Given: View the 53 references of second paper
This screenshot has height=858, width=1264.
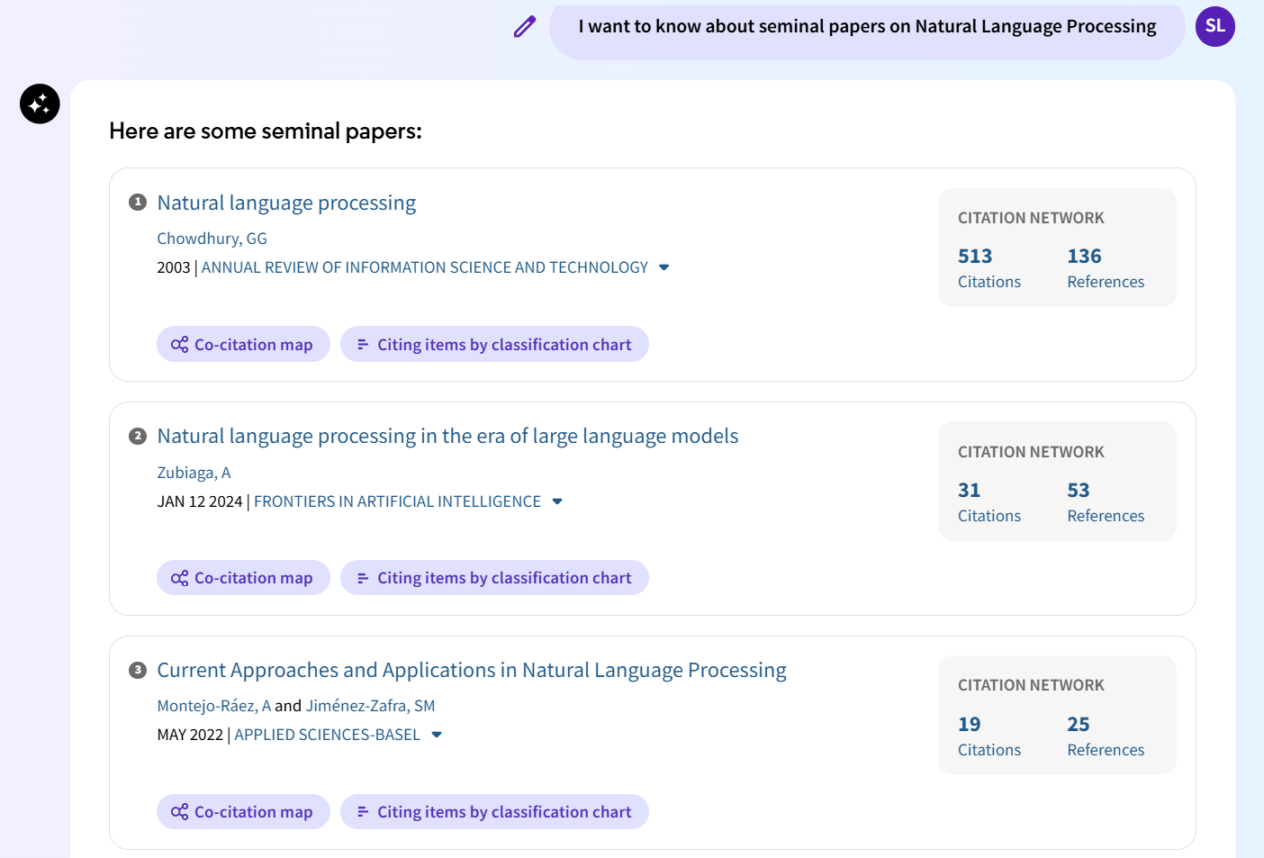Looking at the screenshot, I should [x=1105, y=501].
